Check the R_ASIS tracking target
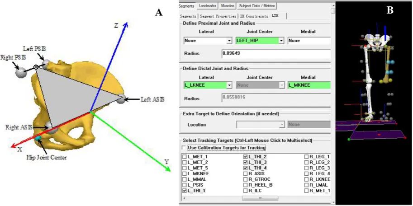The width and height of the screenshot is (413, 206). click(x=246, y=173)
